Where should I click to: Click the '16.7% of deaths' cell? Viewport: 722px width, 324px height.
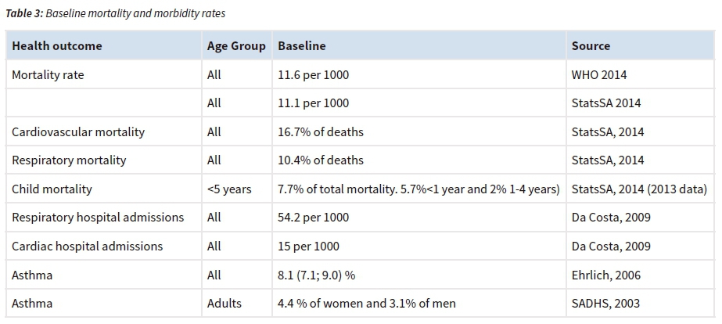click(321, 132)
